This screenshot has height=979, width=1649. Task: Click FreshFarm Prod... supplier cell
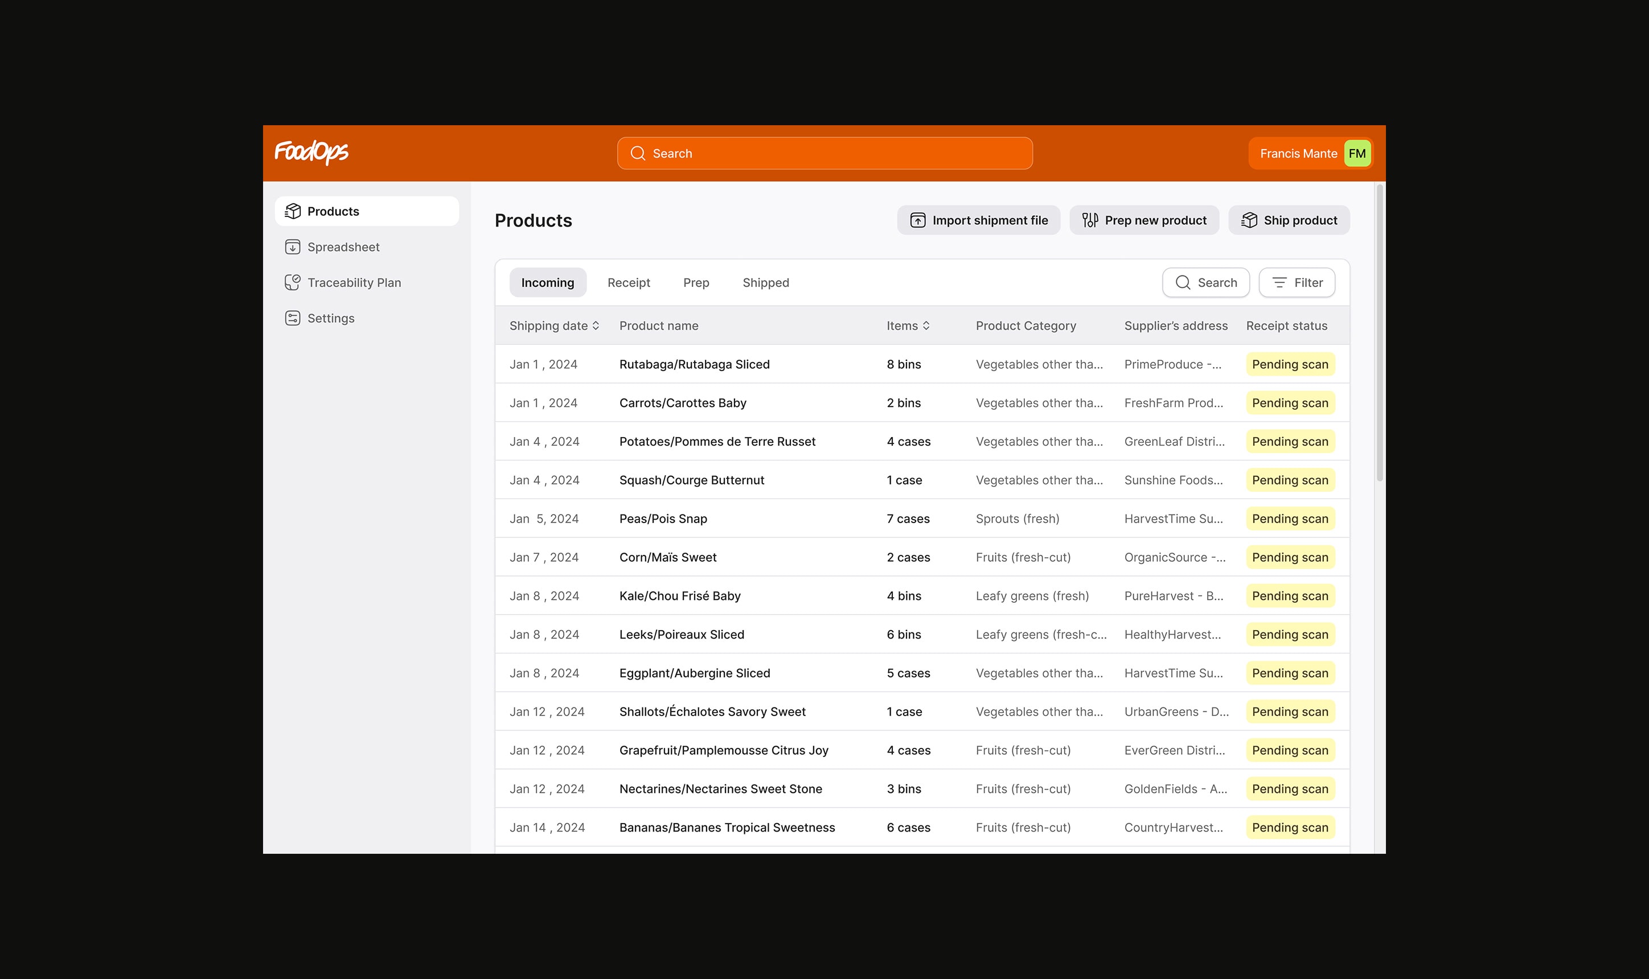tap(1173, 403)
